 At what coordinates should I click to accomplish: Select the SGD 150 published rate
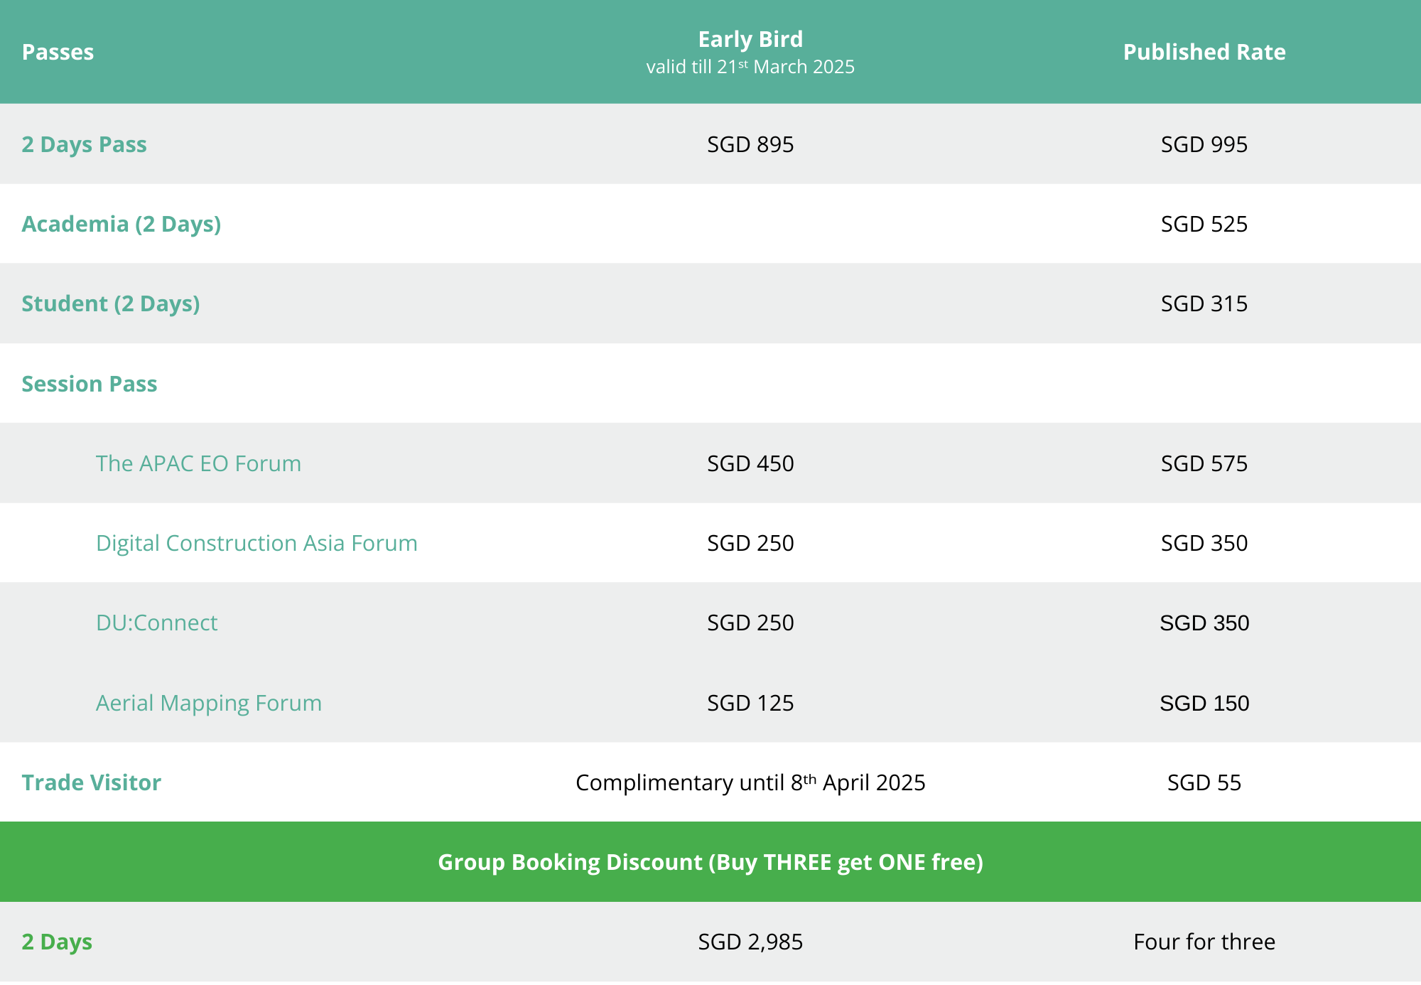click(1204, 703)
